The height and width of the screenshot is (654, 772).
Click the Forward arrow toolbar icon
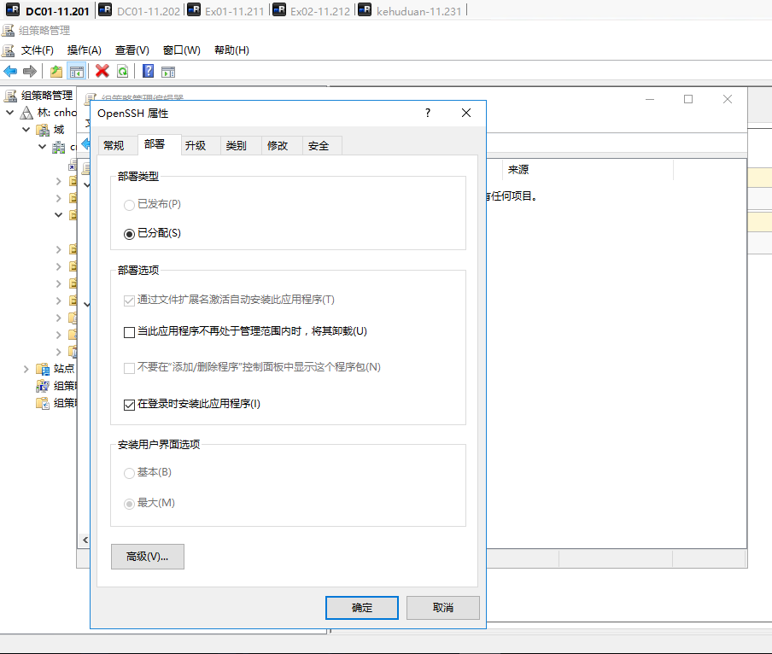pos(30,72)
